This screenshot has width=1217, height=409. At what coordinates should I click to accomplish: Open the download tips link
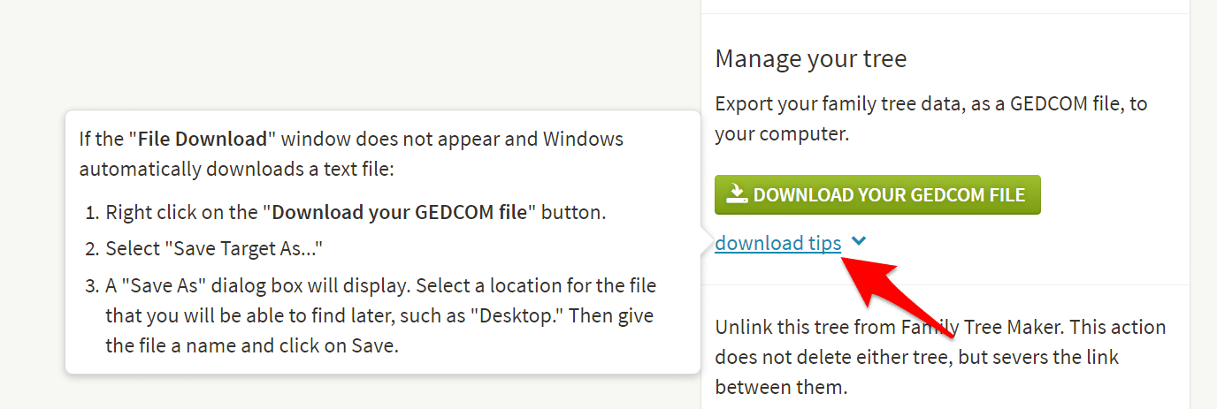[x=777, y=243]
